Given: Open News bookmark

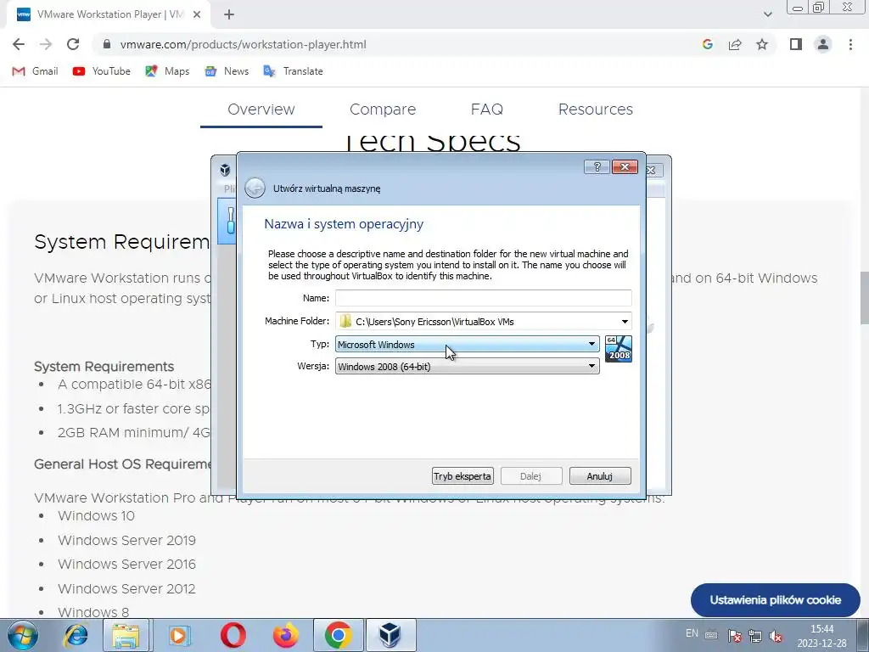Looking at the screenshot, I should 227,71.
